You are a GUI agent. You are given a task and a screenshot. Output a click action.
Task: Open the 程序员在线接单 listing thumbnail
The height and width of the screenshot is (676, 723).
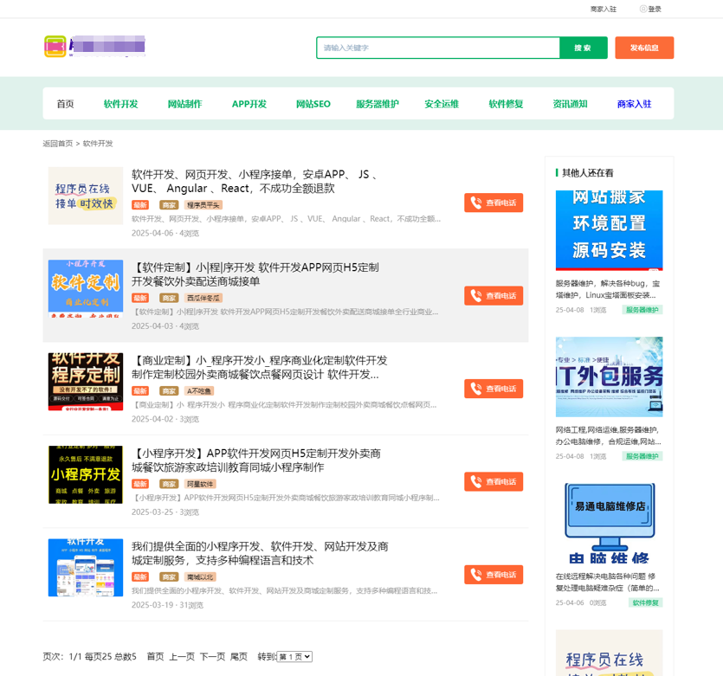(x=86, y=196)
